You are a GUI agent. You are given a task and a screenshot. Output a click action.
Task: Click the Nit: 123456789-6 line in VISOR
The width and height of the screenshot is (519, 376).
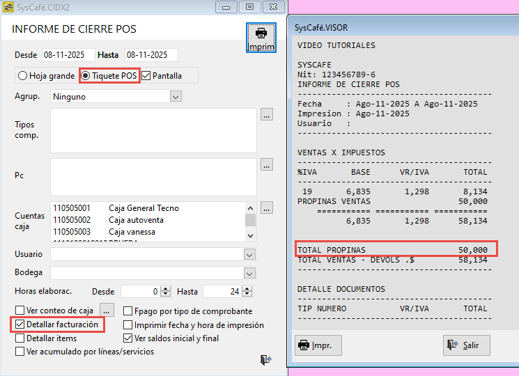pos(336,75)
